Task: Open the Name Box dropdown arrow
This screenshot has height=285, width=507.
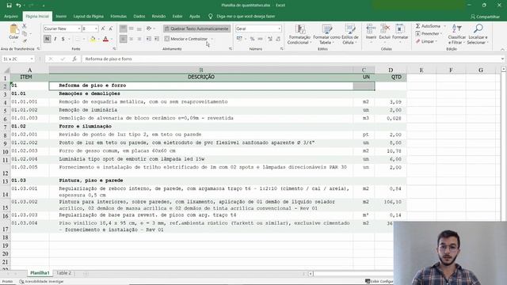Action: pos(32,59)
